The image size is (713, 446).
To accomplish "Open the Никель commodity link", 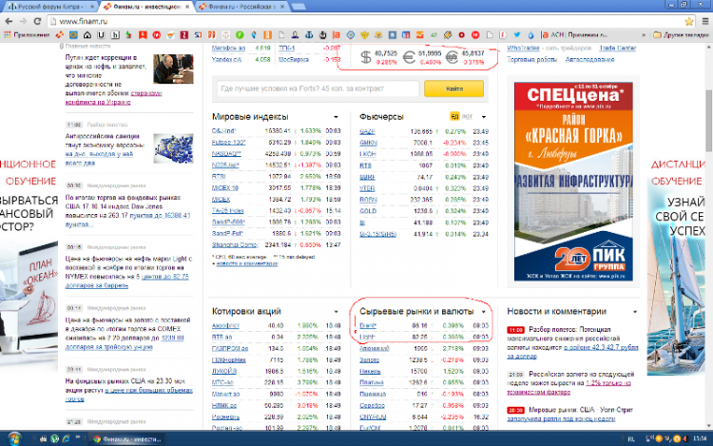I will pyautogui.click(x=370, y=371).
